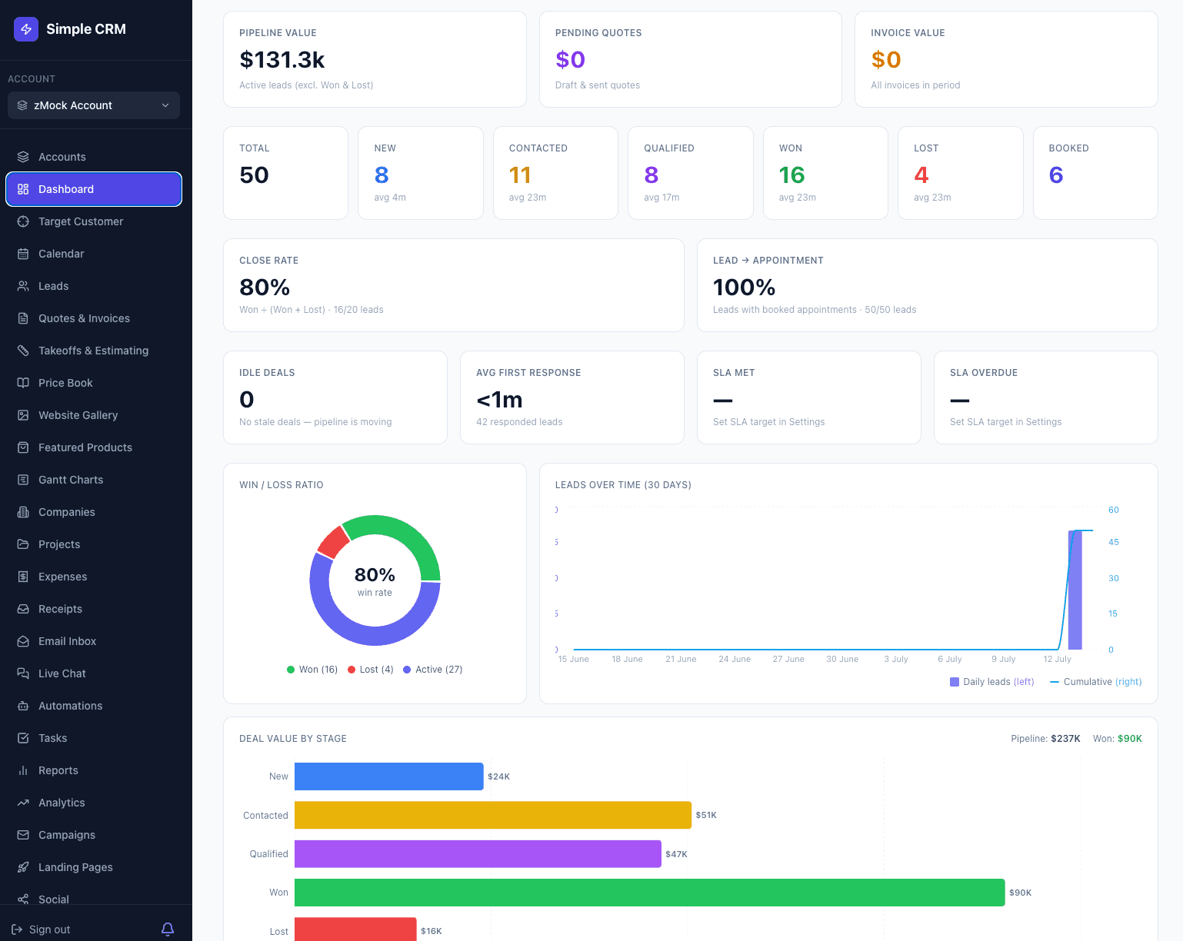Click the Price Book icon
Screen dimensions: 1183x941
[23, 383]
